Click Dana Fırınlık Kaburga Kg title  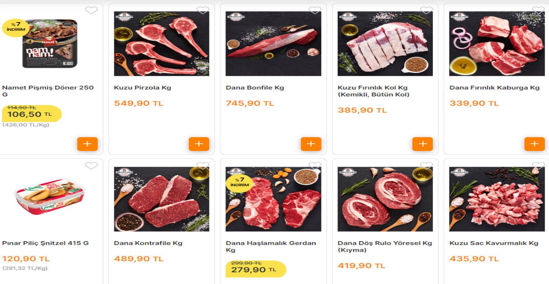[x=494, y=88]
